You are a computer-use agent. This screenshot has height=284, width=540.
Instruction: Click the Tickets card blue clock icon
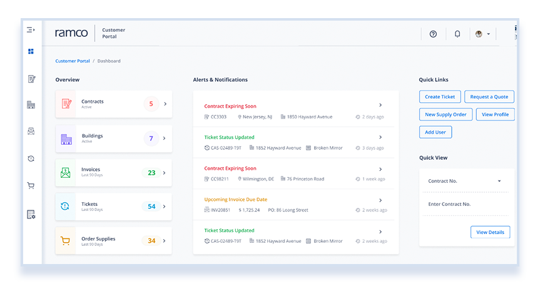click(65, 207)
